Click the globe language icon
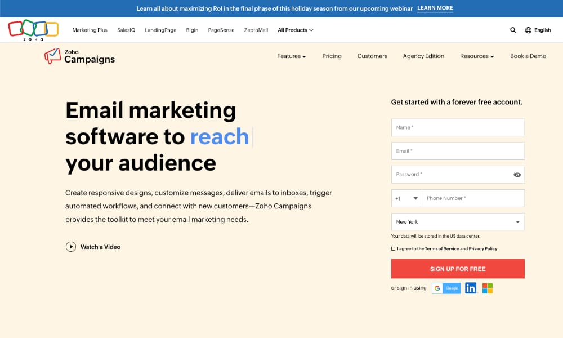The width and height of the screenshot is (563, 338). (528, 30)
